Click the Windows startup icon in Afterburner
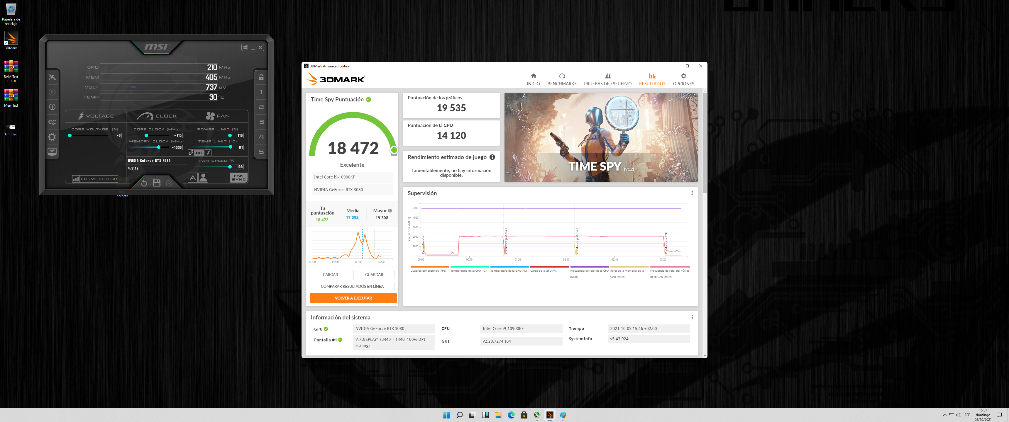 point(246,47)
